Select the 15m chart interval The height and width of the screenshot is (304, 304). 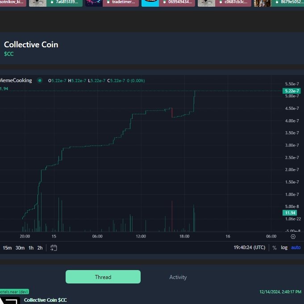click(x=7, y=248)
